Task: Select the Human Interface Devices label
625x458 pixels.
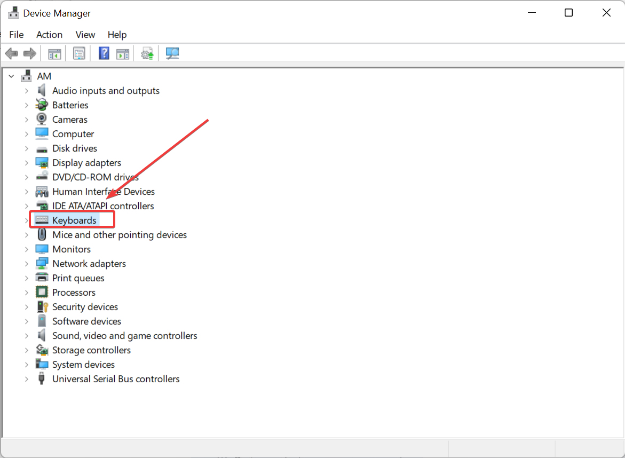Action: (x=104, y=191)
